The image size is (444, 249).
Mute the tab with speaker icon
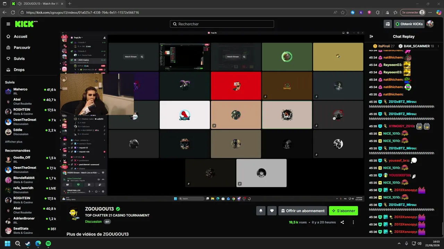pos(19,3)
